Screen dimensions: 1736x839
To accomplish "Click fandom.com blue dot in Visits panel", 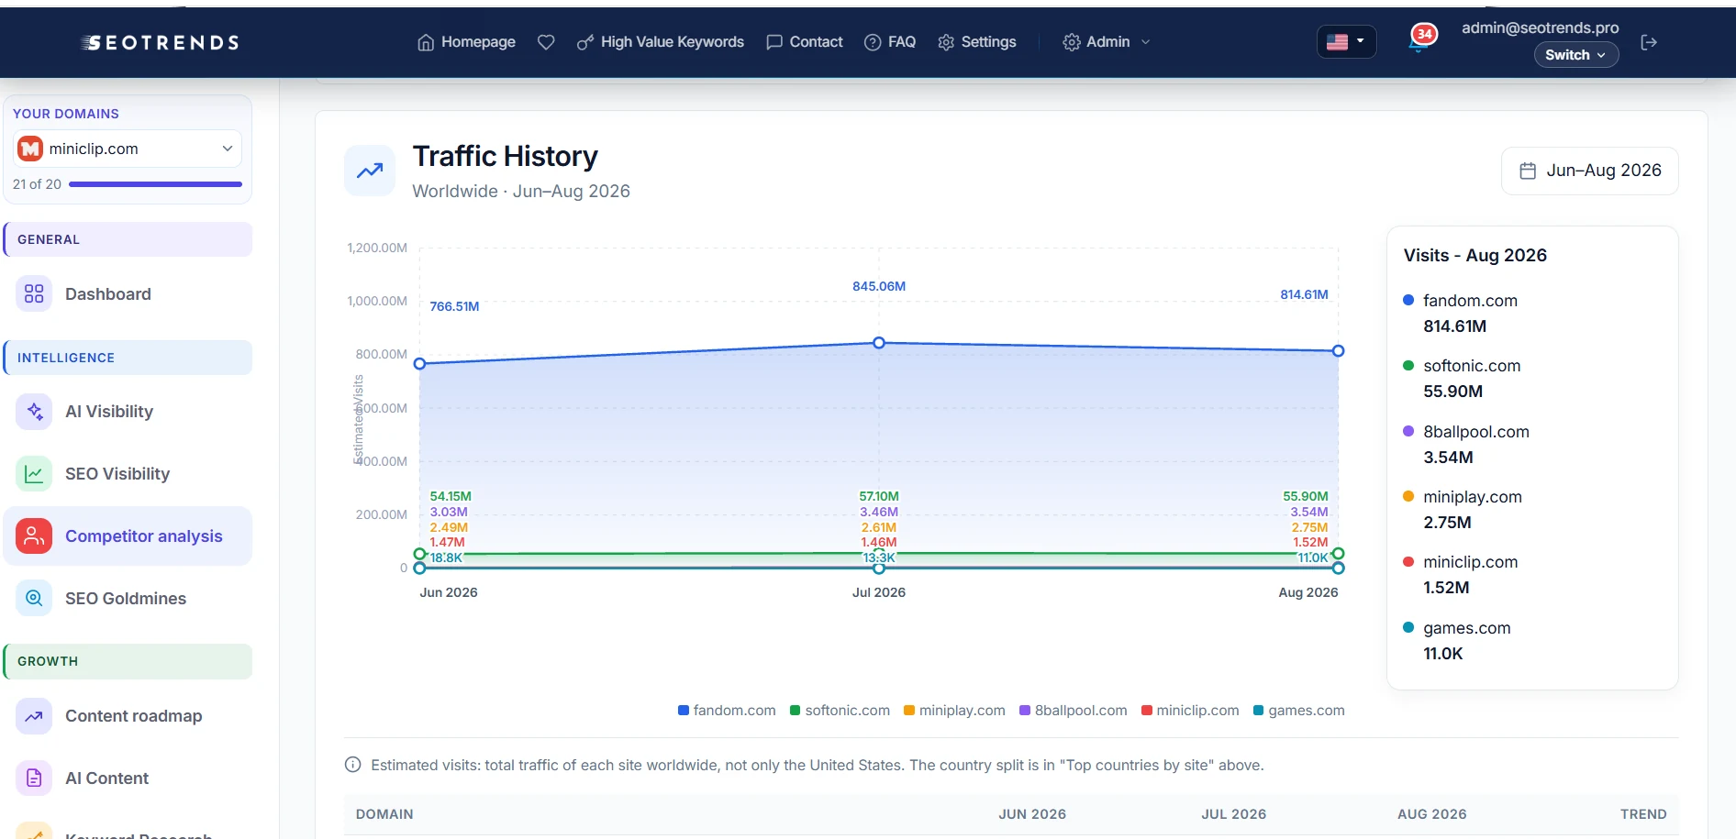I will pyautogui.click(x=1408, y=301).
